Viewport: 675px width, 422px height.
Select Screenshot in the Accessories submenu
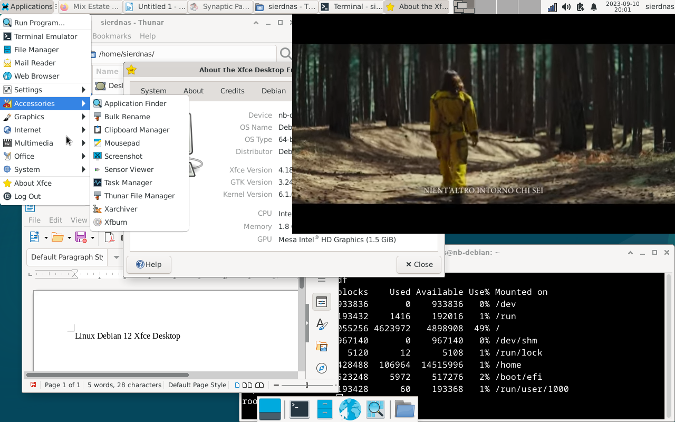coord(140,156)
